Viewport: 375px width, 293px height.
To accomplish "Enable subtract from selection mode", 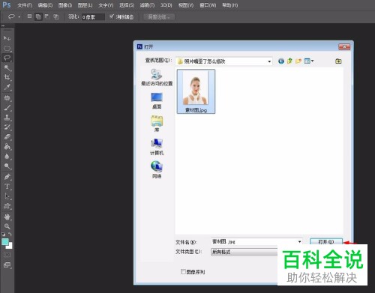I will pos(46,16).
